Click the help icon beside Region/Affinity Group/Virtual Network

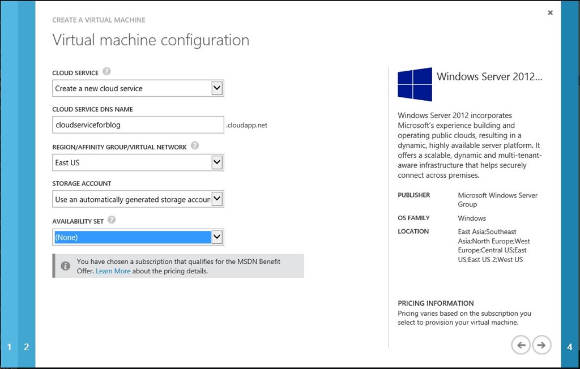(195, 145)
